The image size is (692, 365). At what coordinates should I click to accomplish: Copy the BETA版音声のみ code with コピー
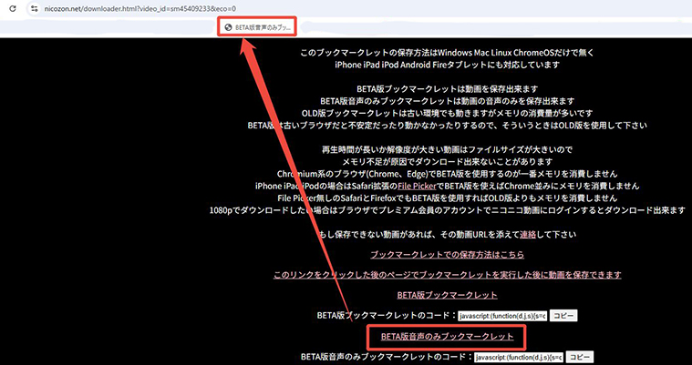tap(580, 357)
